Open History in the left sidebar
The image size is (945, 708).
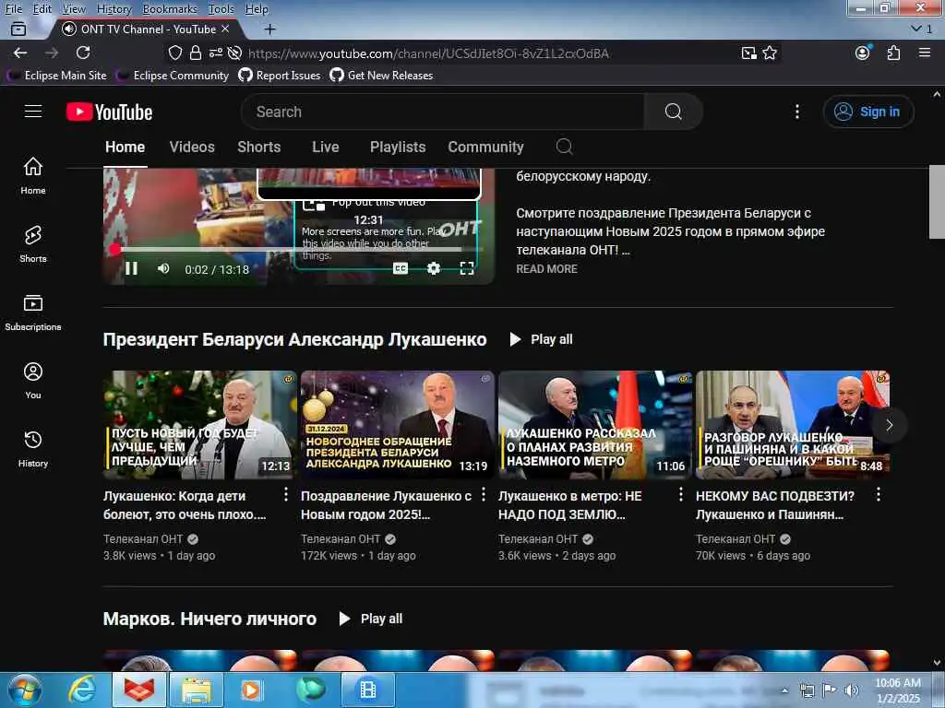(33, 449)
